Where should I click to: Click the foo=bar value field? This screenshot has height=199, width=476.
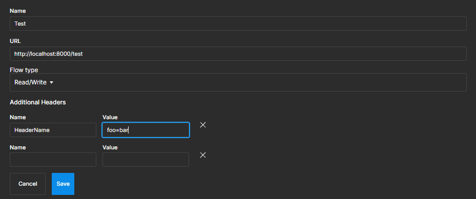pyautogui.click(x=146, y=130)
